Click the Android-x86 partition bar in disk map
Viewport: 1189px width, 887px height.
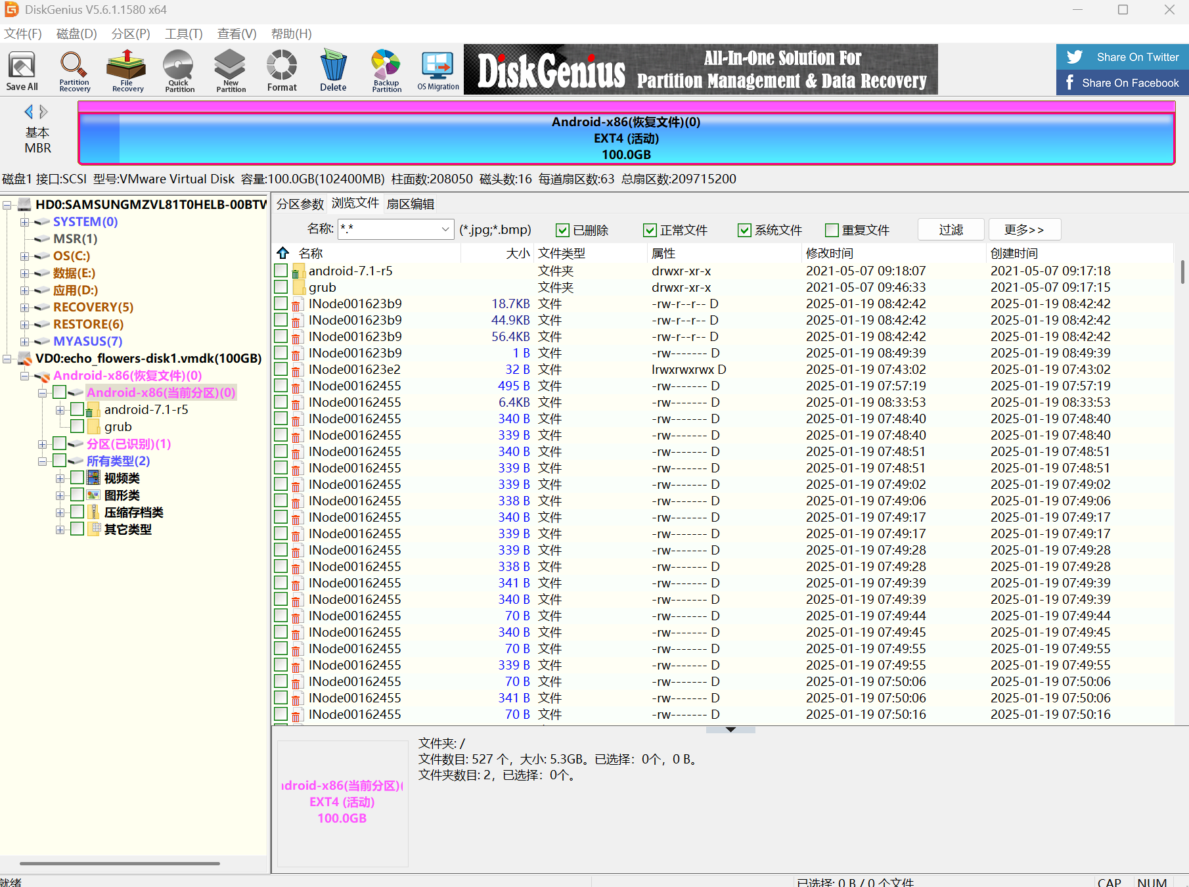tap(626, 139)
